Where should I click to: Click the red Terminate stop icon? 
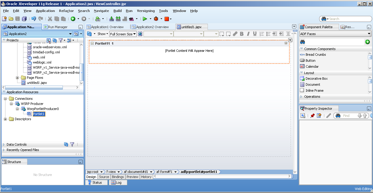click(167, 19)
